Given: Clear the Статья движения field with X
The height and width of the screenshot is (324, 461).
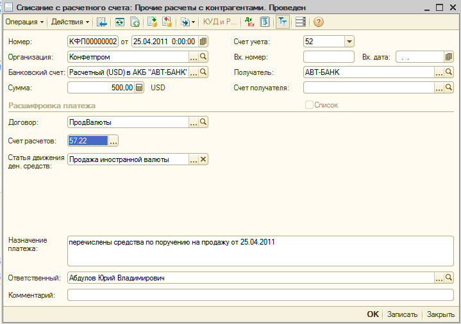Looking at the screenshot, I should pos(203,159).
